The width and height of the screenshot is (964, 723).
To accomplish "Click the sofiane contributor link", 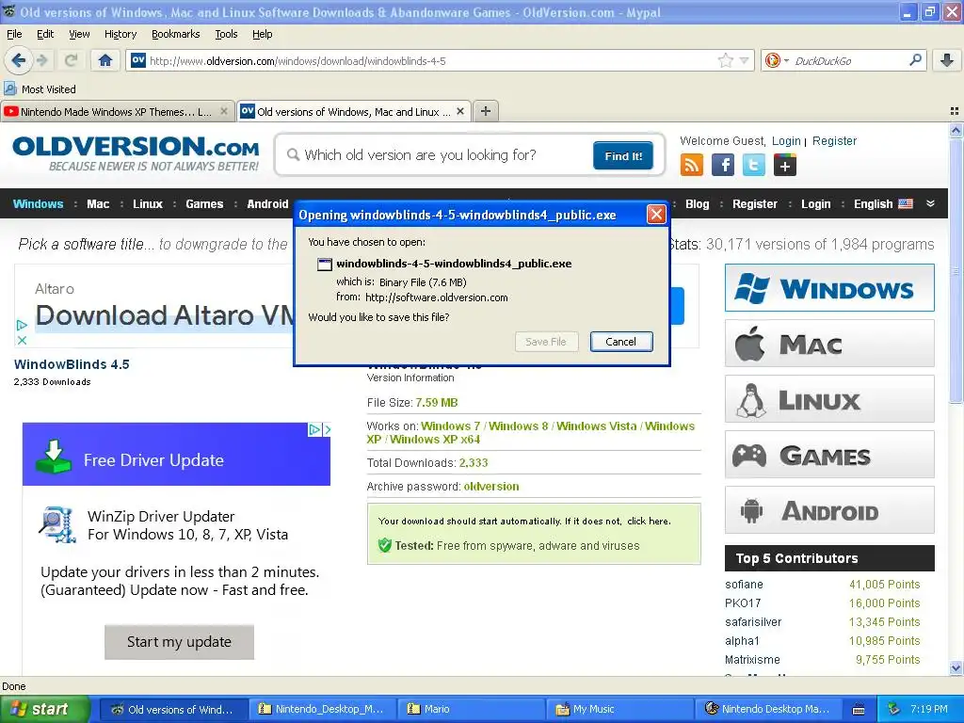I will click(744, 584).
